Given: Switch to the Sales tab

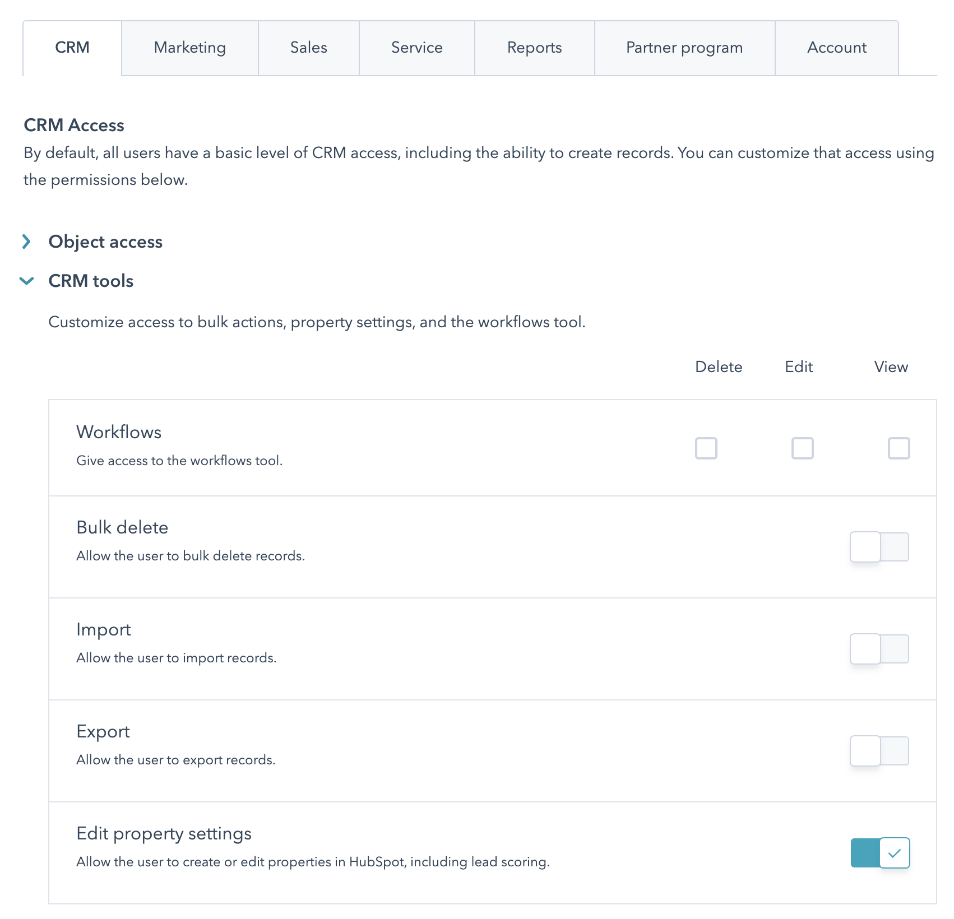Looking at the screenshot, I should (x=308, y=48).
